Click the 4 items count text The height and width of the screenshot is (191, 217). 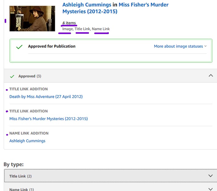pos(69,23)
